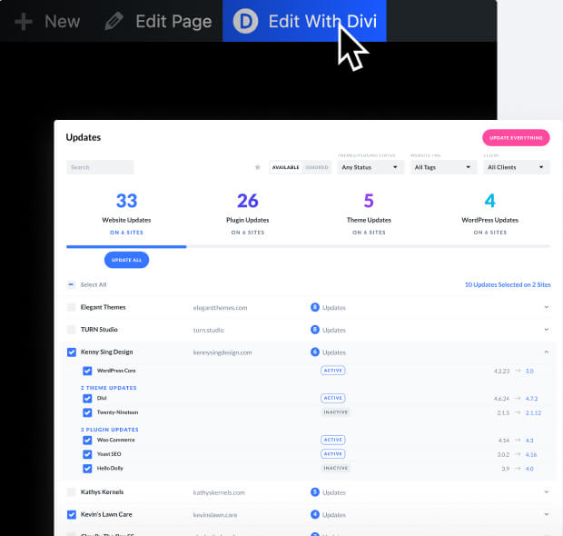Switch to the Ignored tab
The height and width of the screenshot is (536, 563).
point(317,167)
